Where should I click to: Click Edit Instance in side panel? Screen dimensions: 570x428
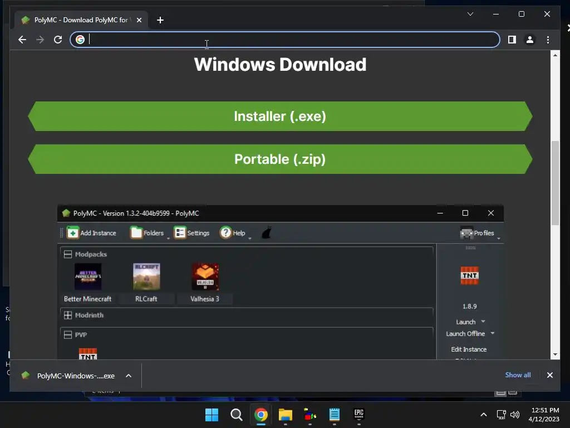[x=469, y=349]
